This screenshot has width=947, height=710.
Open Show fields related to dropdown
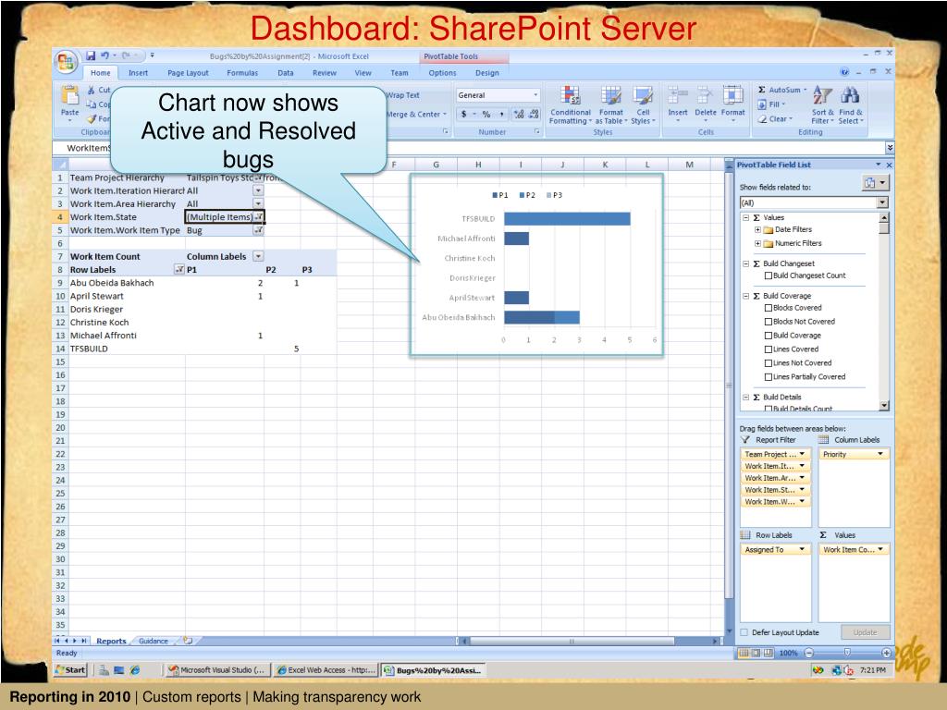pos(882,202)
